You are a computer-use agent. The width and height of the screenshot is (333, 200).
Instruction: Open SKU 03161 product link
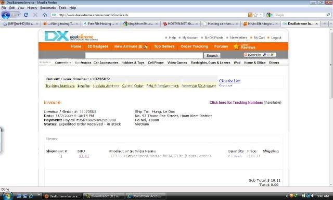[x=84, y=156]
